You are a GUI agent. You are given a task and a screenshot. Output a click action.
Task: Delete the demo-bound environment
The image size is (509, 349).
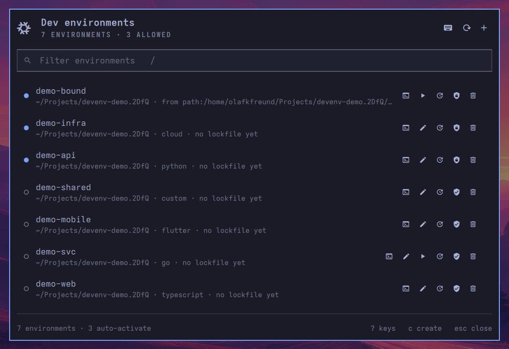tap(473, 95)
